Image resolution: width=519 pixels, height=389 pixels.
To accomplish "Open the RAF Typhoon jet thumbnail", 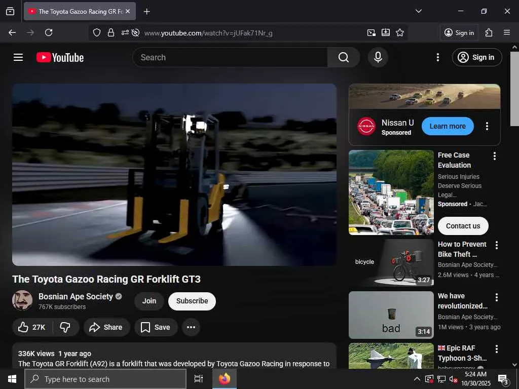I will (391, 356).
